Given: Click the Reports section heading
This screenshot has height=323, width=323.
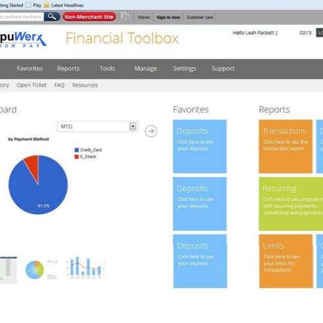Looking at the screenshot, I should [x=274, y=110].
